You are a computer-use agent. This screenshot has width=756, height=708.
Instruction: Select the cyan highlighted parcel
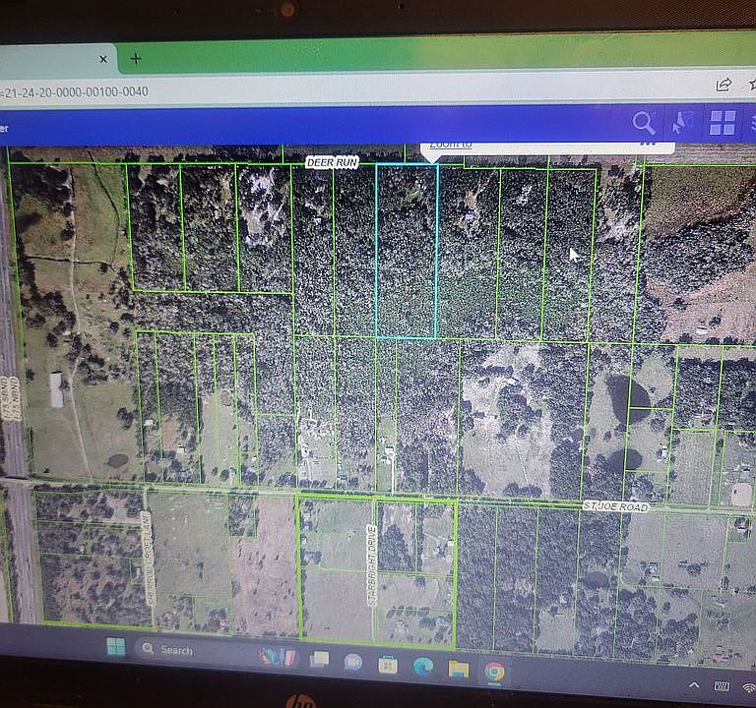pos(407,251)
